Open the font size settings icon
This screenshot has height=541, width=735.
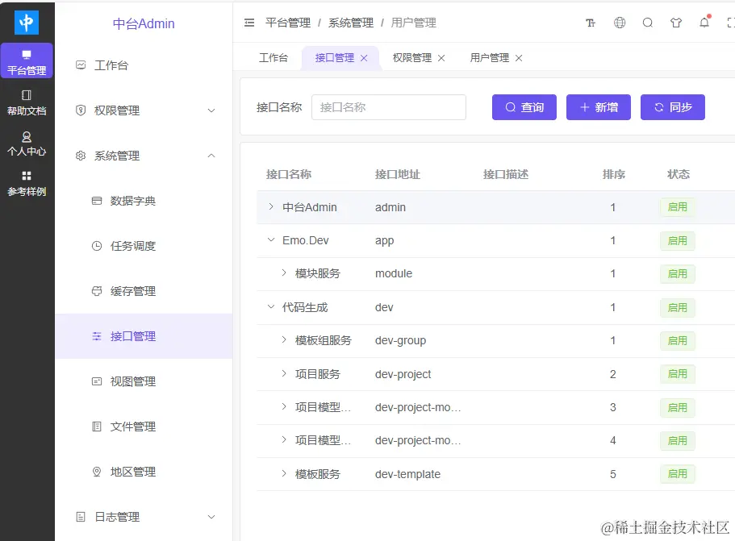coord(591,23)
